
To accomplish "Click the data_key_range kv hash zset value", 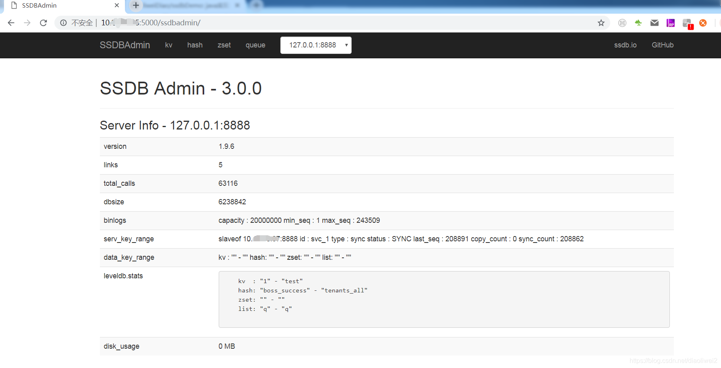I will point(285,257).
